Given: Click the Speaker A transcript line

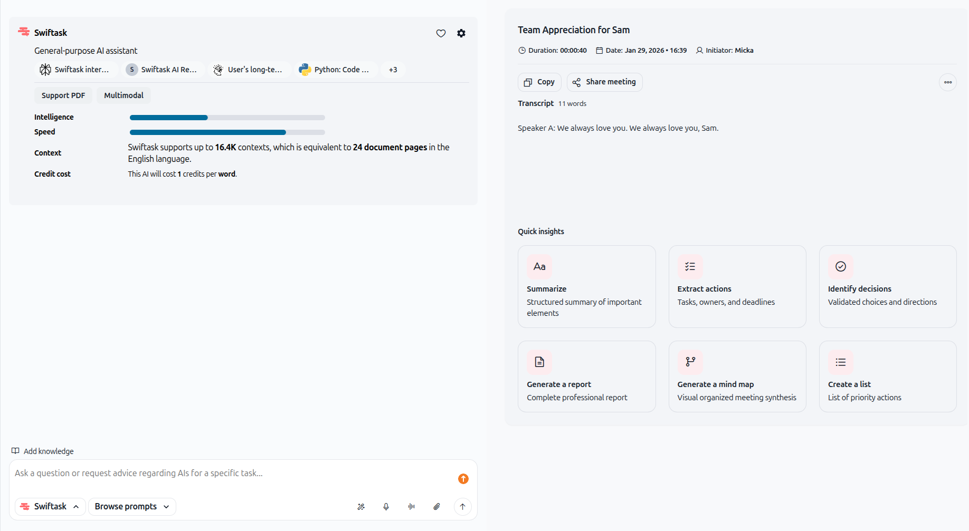Looking at the screenshot, I should pos(618,128).
